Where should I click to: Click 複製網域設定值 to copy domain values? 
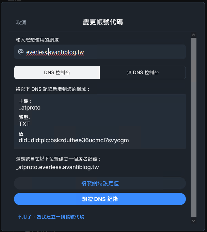[x=100, y=183]
